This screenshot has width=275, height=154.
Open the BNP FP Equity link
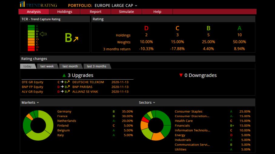pos(32,87)
